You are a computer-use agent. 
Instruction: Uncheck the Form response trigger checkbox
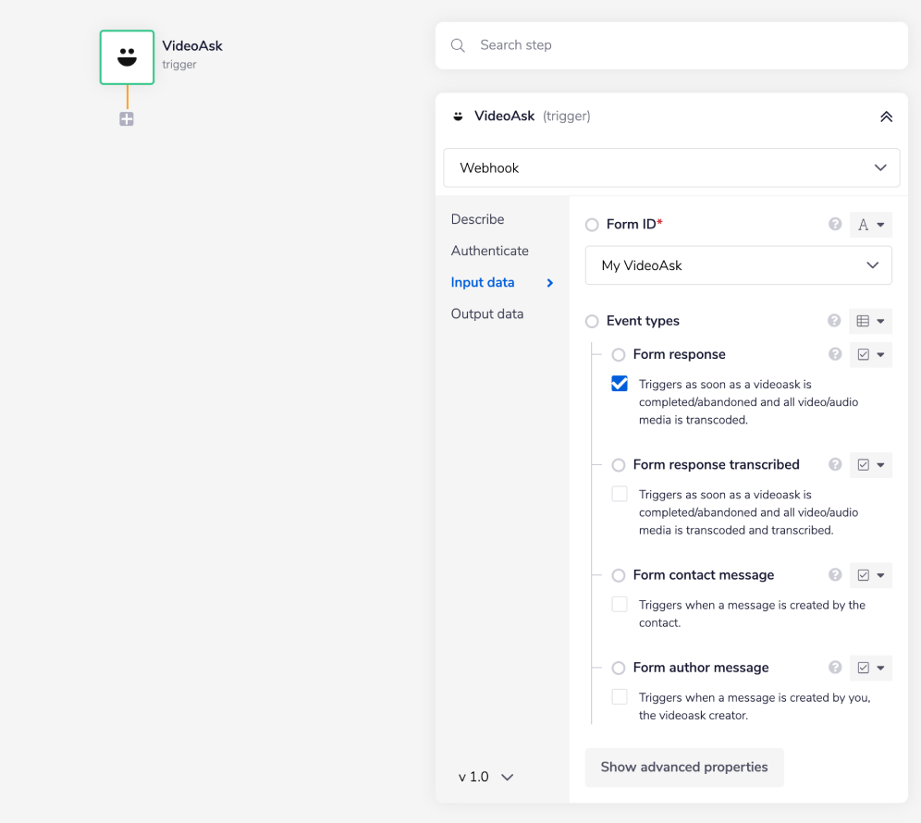(619, 383)
